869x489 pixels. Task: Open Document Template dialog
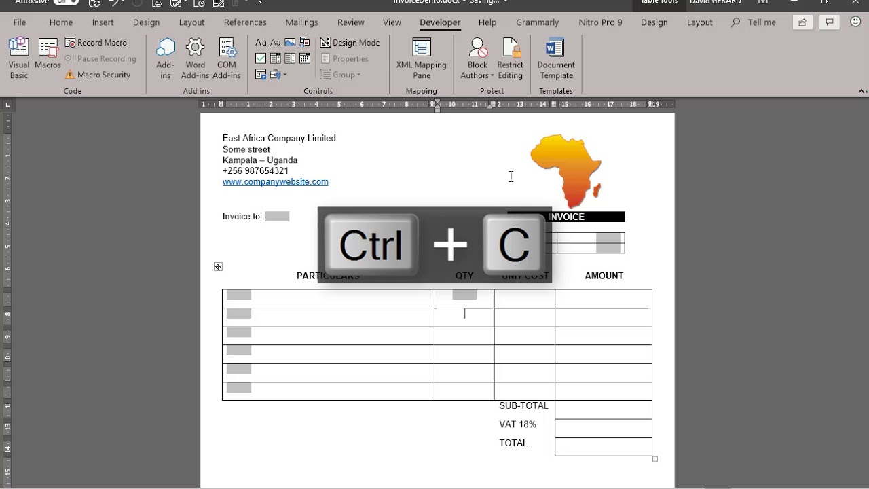point(556,58)
